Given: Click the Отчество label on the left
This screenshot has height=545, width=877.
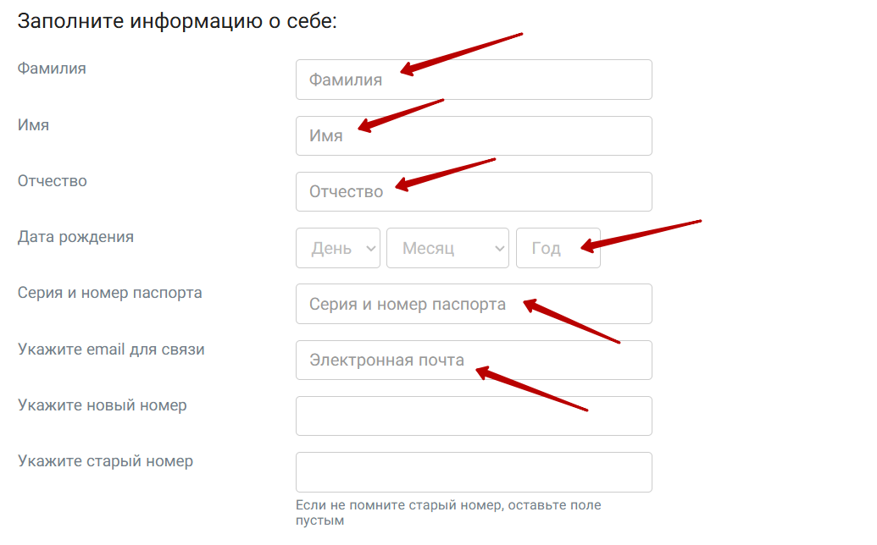Looking at the screenshot, I should (52, 181).
